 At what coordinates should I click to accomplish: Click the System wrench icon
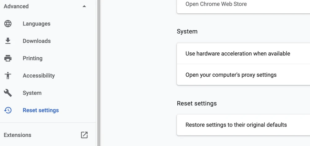tap(8, 93)
